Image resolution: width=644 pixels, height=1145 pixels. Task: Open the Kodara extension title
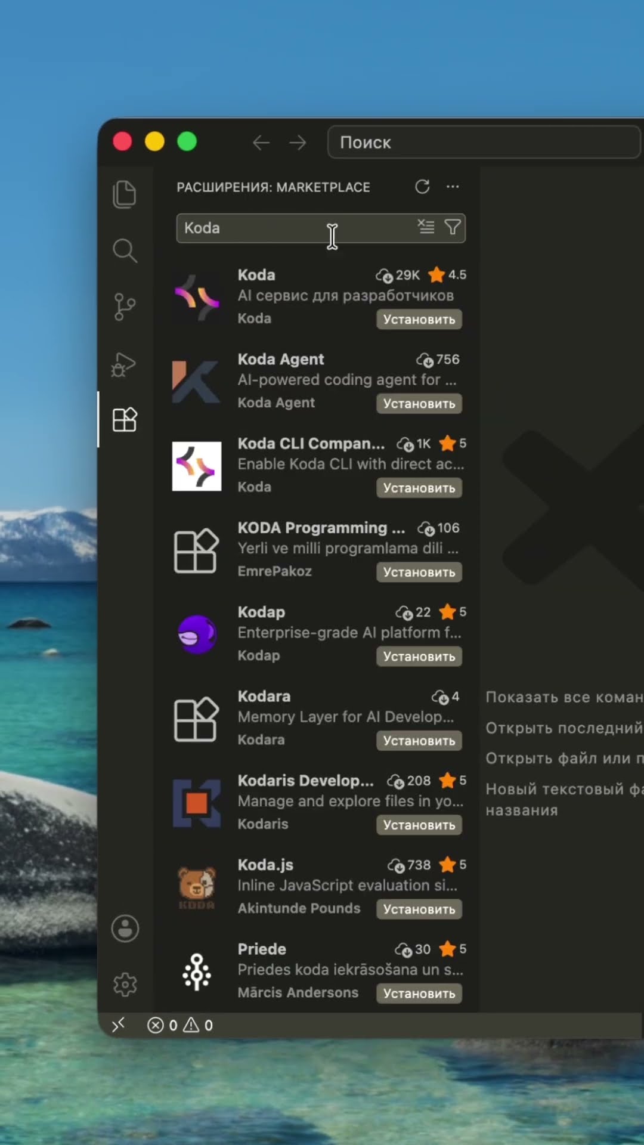click(264, 696)
